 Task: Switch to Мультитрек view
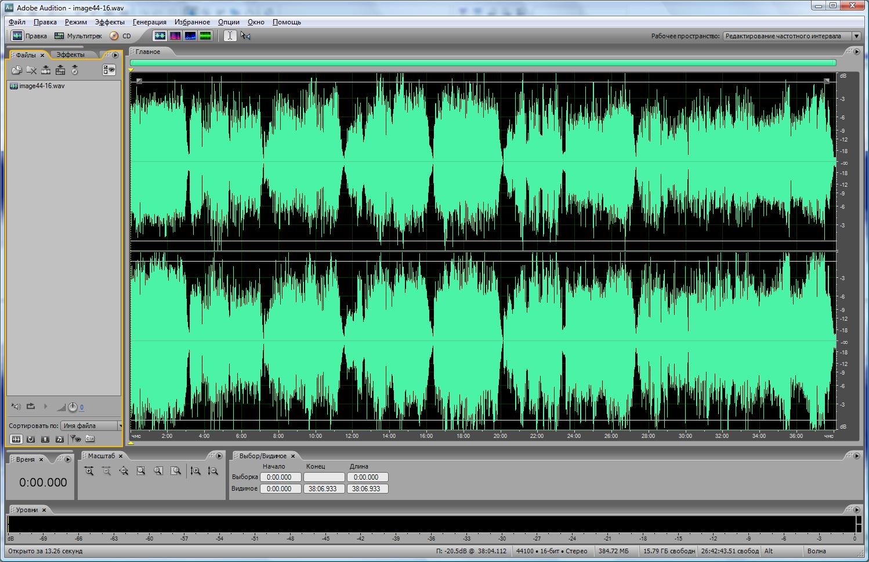coord(78,36)
